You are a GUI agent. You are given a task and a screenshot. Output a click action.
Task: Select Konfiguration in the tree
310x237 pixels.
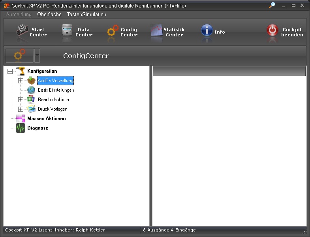pos(42,71)
